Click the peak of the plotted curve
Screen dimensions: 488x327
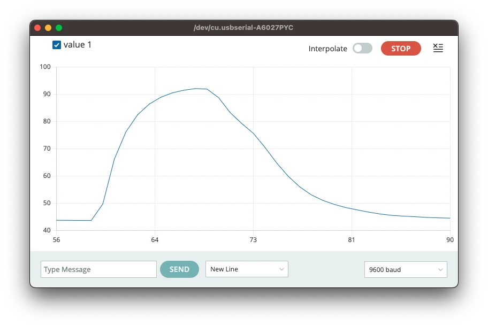click(x=196, y=89)
